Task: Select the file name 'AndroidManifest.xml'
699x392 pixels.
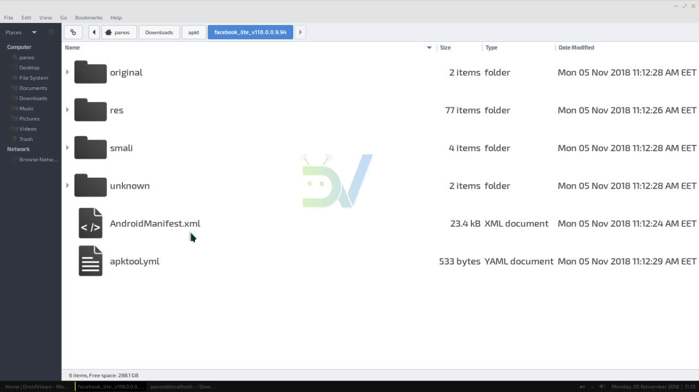Action: pyautogui.click(x=155, y=223)
